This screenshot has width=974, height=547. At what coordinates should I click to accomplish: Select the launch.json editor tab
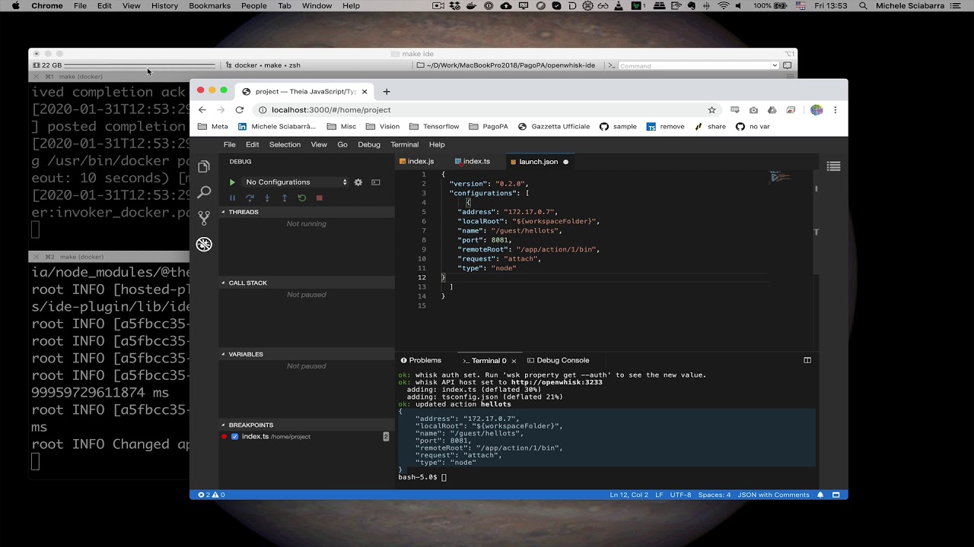point(538,162)
